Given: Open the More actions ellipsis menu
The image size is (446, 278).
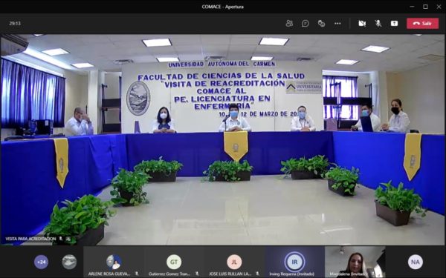Looking at the screenshot, I should (337, 23).
